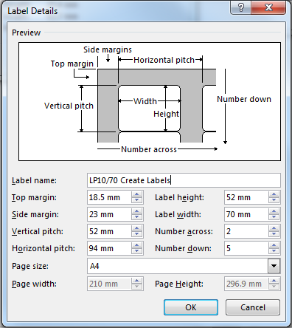Increase Number down with up arrow
Image resolution: width=292 pixels, height=328 pixels.
[274, 245]
